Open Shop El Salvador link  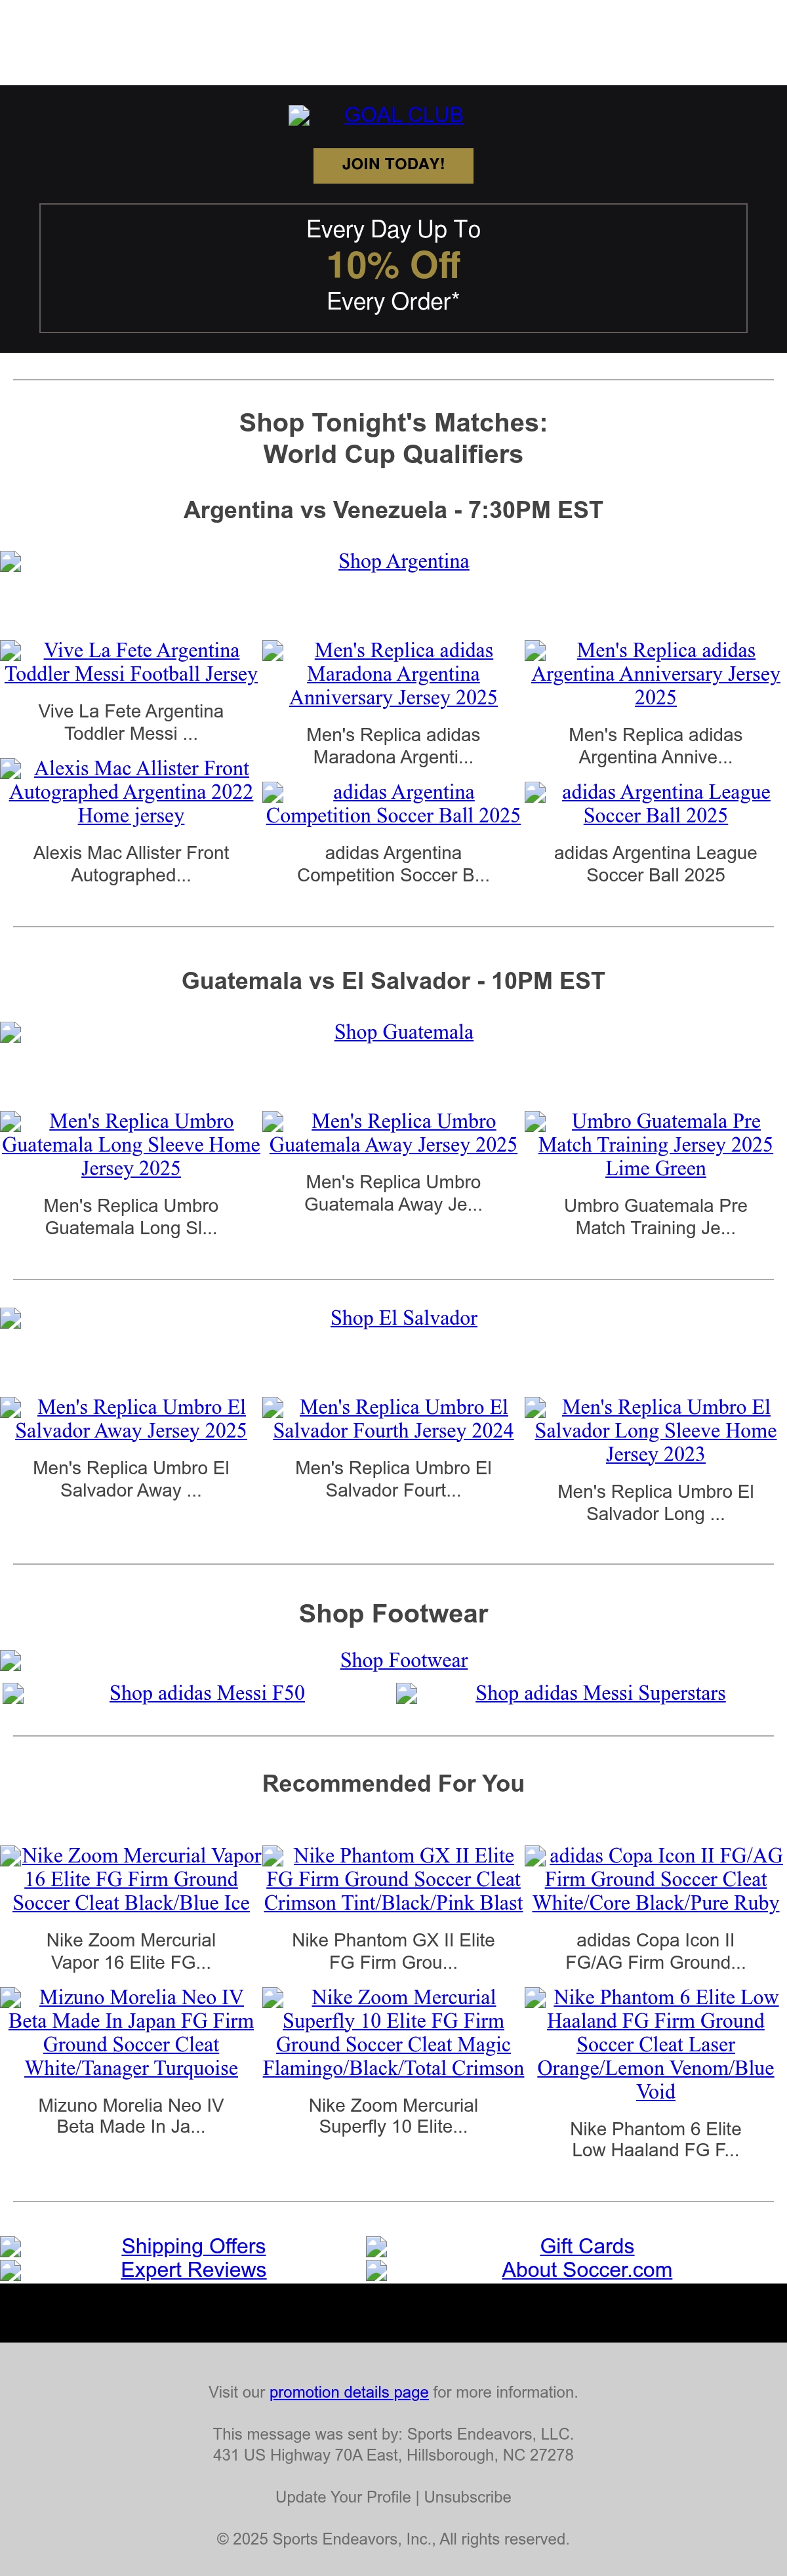[x=403, y=1318]
